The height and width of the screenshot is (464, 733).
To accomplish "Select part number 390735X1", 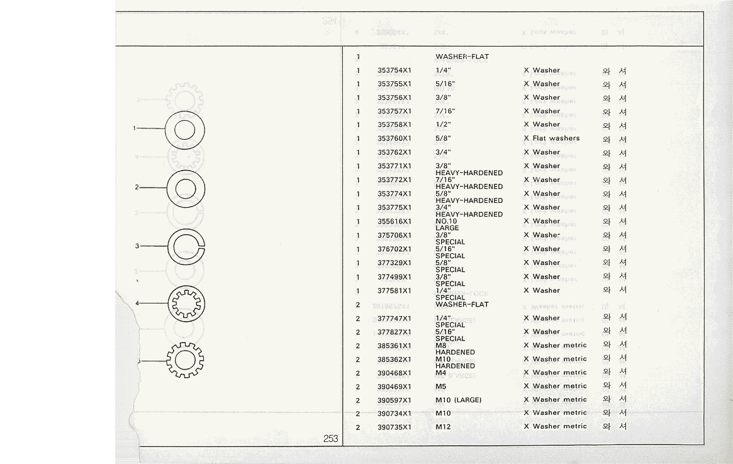I will [x=394, y=427].
